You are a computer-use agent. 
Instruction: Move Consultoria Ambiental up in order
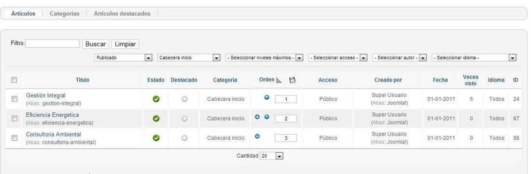pos(257,136)
